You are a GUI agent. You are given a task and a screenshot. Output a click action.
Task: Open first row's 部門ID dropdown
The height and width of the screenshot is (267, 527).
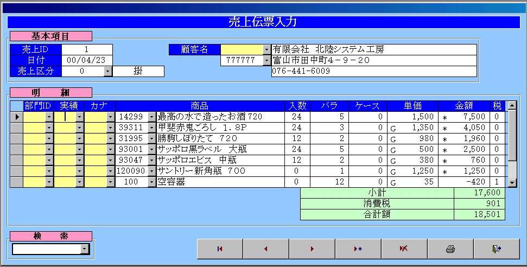point(49,117)
